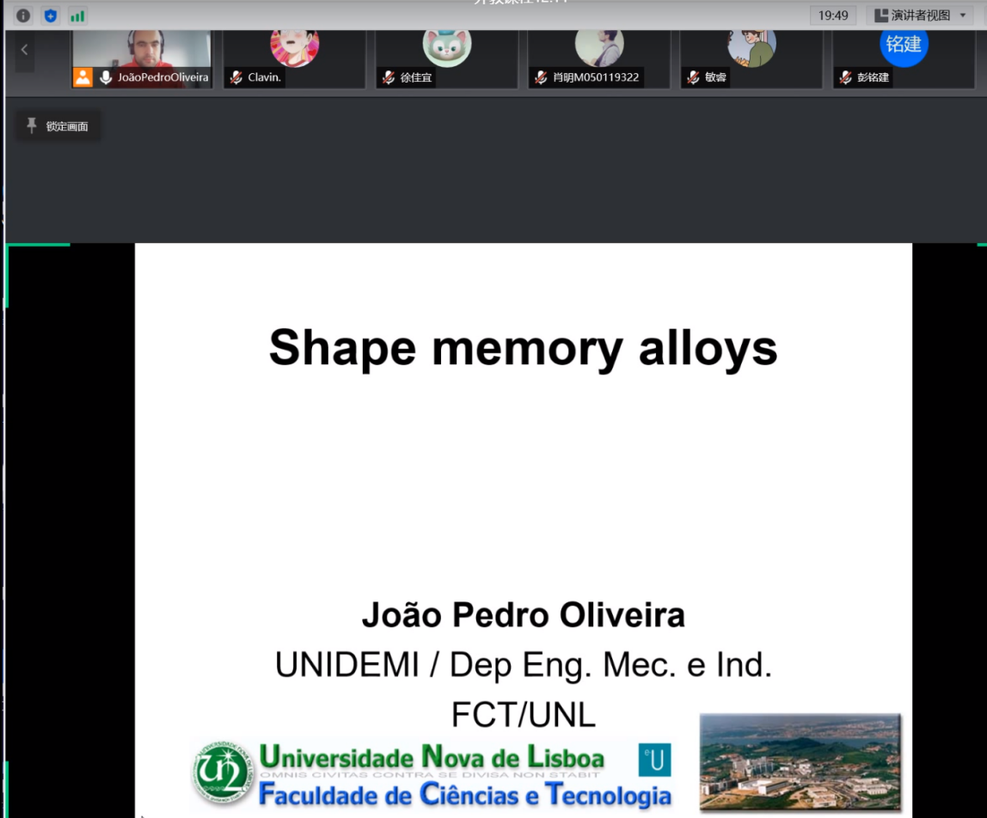987x818 pixels.
Task: Click the arrow next to 演讲者视图
Action: coord(963,15)
